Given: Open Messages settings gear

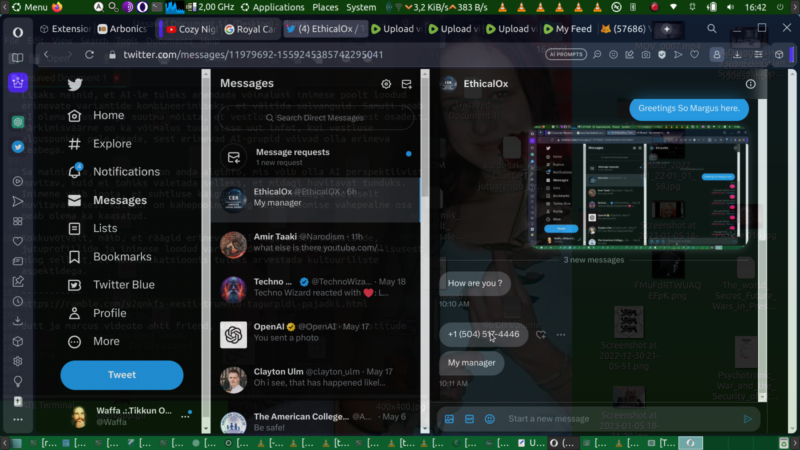Looking at the screenshot, I should (x=386, y=84).
